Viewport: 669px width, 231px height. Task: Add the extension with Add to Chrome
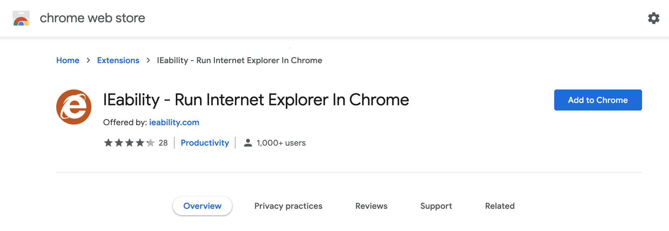coord(598,100)
